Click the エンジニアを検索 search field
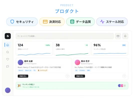The width and height of the screenshot is (134, 98). 65,36
